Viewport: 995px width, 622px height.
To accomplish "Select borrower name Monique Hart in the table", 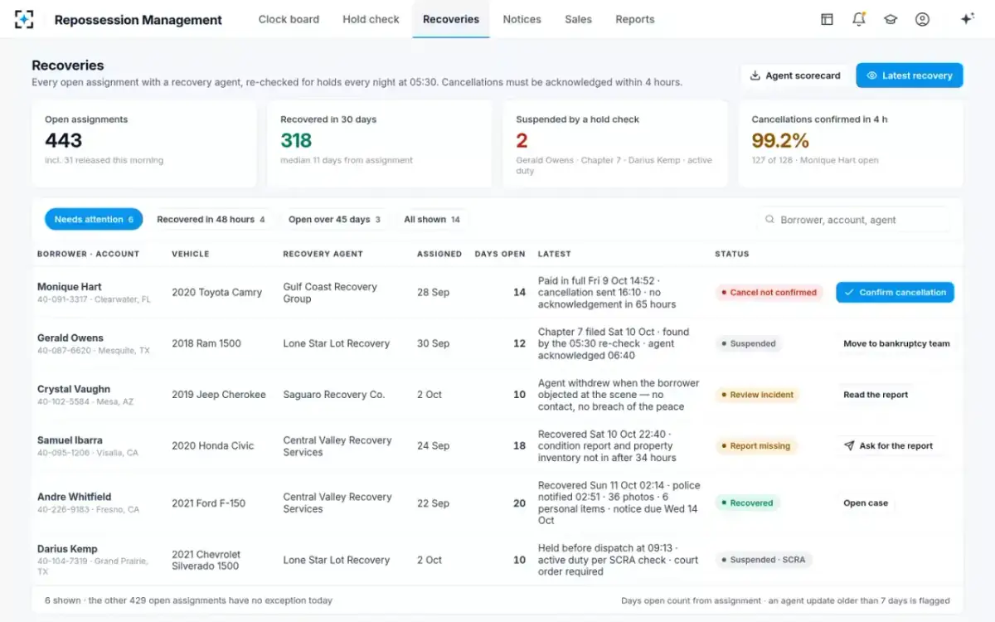I will (x=70, y=287).
